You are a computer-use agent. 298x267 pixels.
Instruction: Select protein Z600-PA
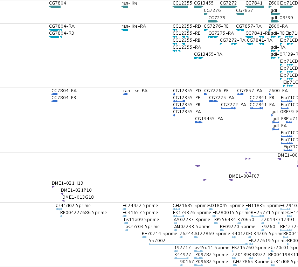point(278,91)
